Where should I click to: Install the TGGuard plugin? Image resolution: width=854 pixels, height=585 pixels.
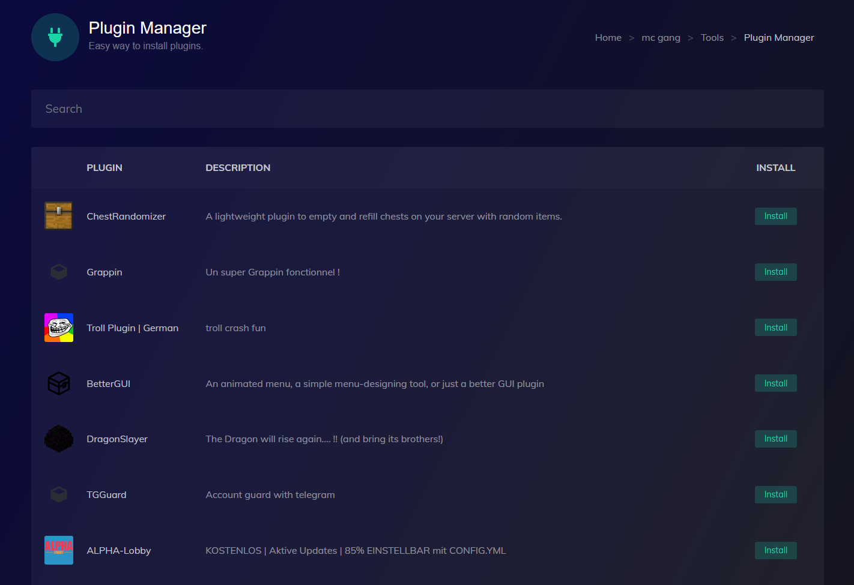tap(776, 494)
